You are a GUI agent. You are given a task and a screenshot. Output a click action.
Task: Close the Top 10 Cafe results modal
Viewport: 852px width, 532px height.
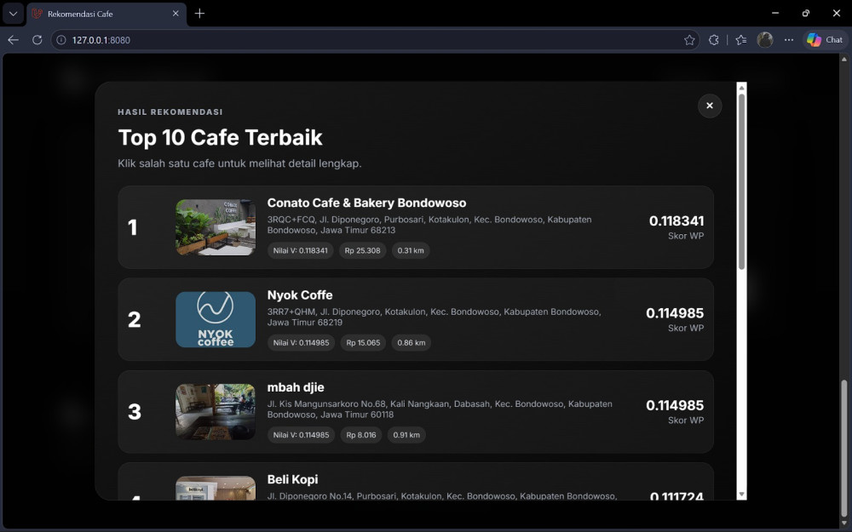tap(709, 106)
